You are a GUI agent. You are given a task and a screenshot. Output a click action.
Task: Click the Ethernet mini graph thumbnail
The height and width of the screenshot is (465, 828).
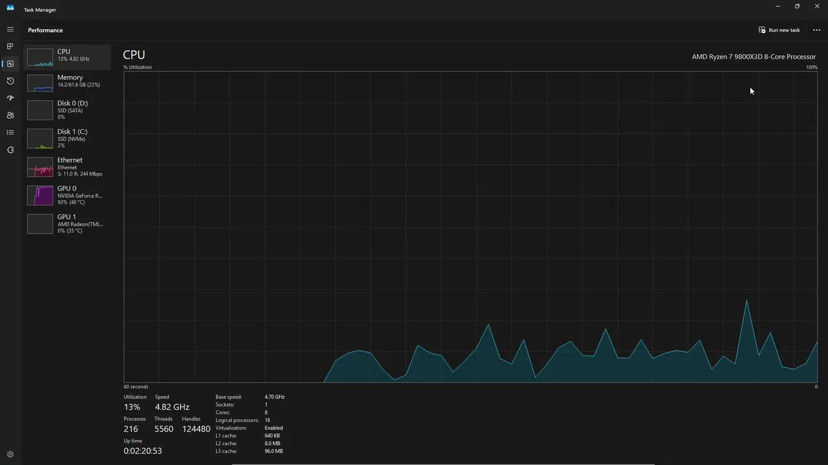tap(40, 167)
